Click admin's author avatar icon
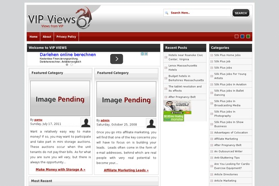 click(151, 123)
